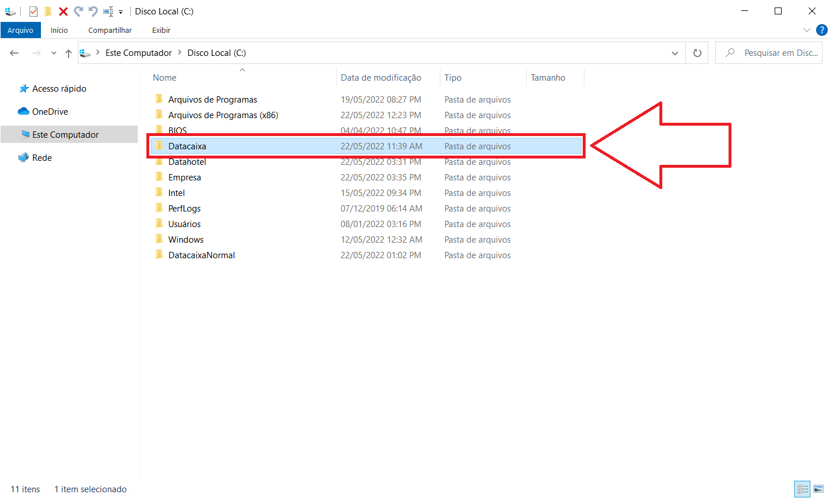Switch to large thumbnails view in status bar
Viewport: 830px width, 498px height.
coord(818,489)
